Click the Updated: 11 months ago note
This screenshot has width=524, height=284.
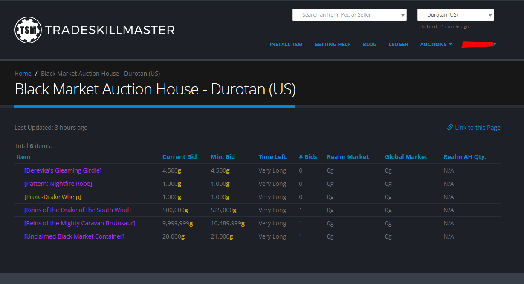[x=444, y=26]
